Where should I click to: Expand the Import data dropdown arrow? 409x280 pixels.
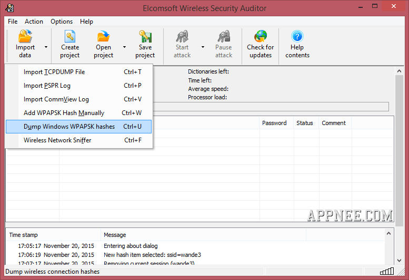coord(46,47)
